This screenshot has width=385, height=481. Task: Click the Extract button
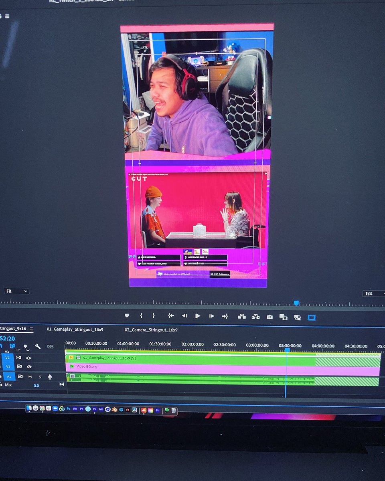255,316
